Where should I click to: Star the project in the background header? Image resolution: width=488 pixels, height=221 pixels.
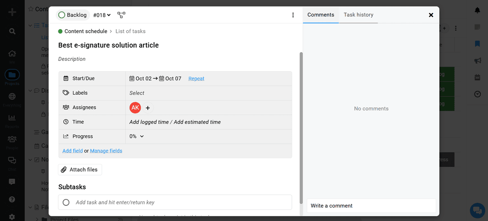tap(31, 9)
